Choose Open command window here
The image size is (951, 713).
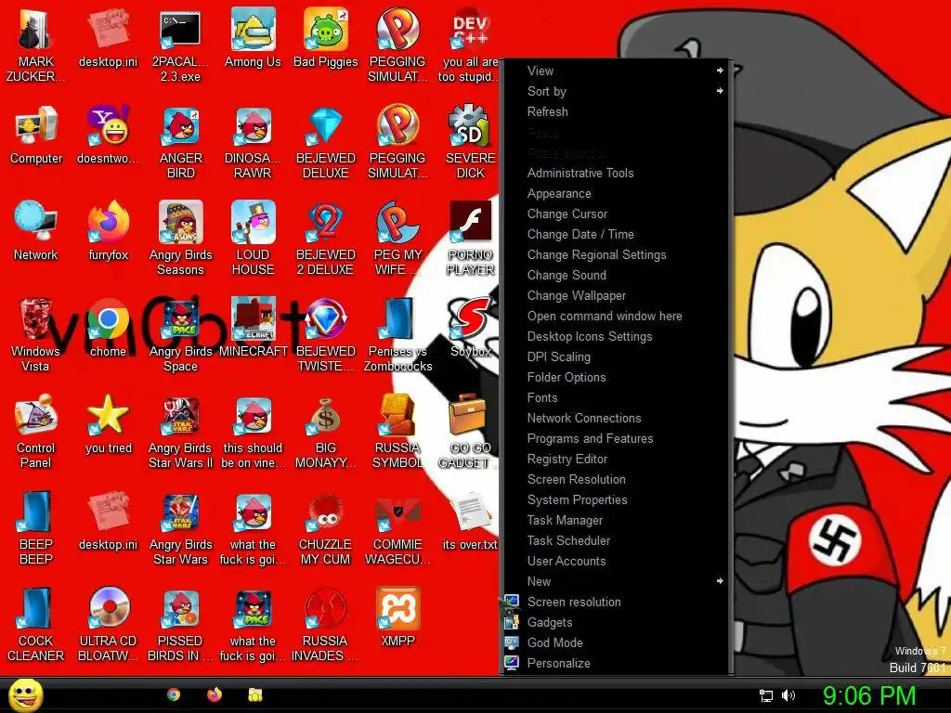[x=616, y=316]
